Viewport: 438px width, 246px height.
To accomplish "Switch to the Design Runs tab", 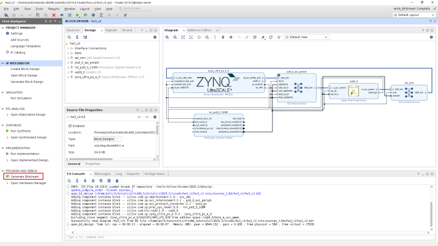I will 153,174.
